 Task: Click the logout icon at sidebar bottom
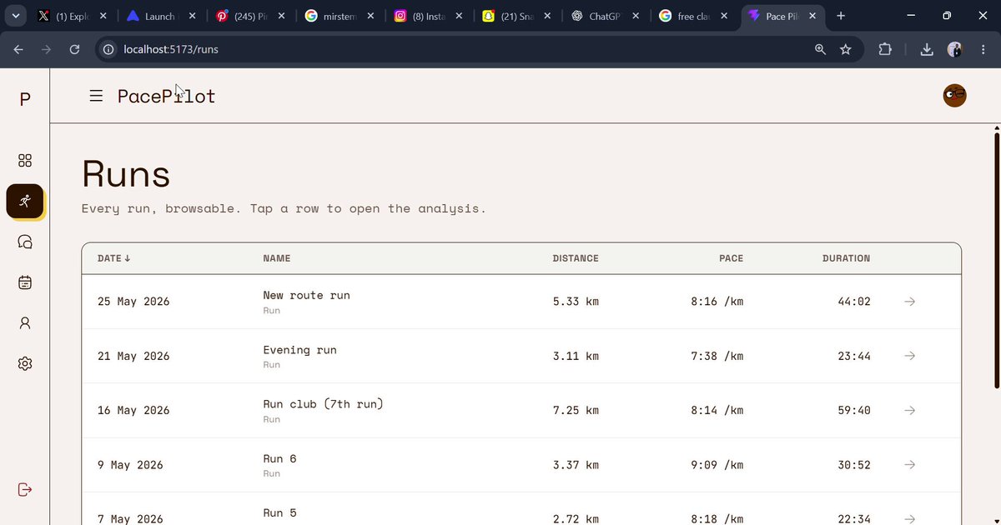click(25, 489)
